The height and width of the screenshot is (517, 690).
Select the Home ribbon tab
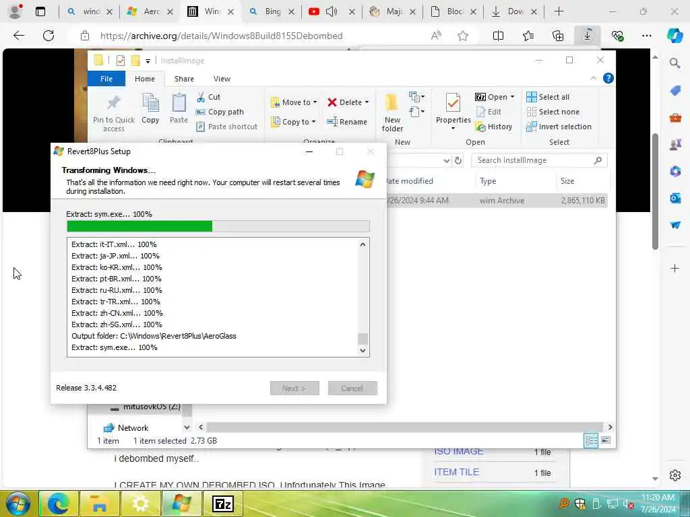(x=145, y=79)
